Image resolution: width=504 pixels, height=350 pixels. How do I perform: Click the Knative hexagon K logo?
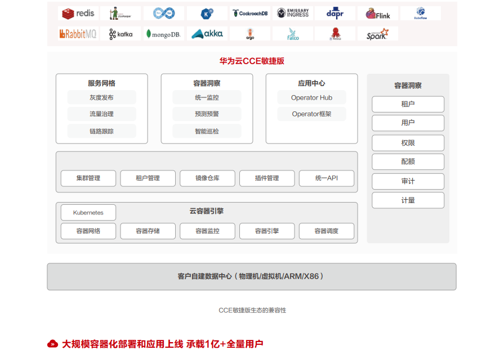coord(207,14)
